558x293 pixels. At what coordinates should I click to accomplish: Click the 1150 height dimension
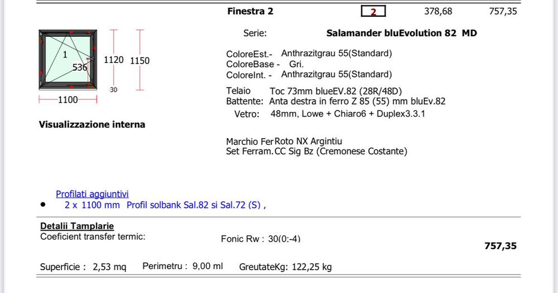point(139,61)
